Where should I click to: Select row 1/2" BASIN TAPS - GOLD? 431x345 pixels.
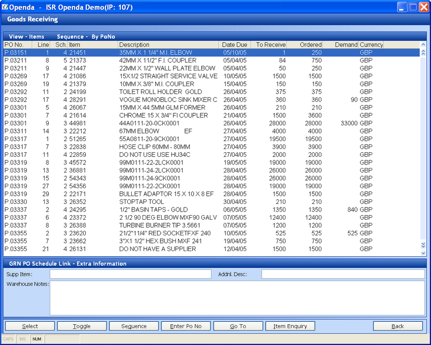point(211,210)
